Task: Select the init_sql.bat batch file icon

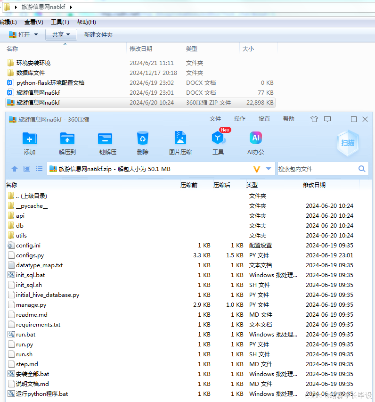Action: [x=11, y=275]
